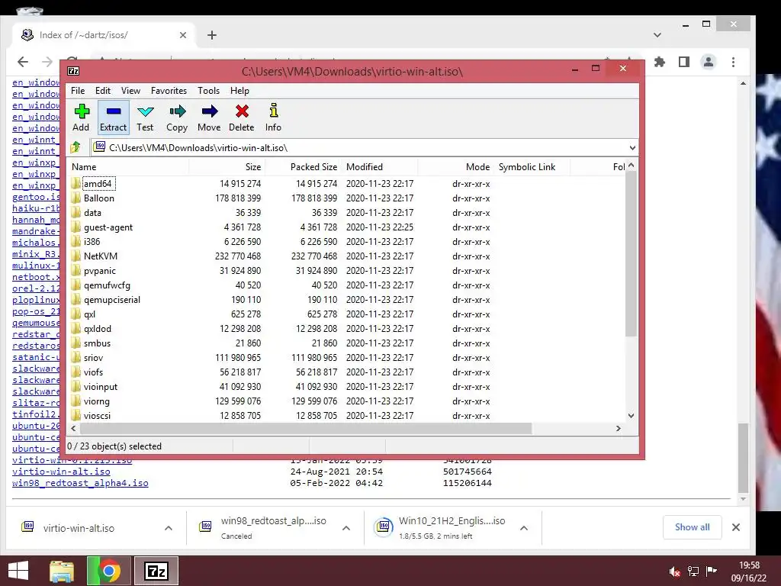Select the NetKVM folder icon
781x586 pixels.
[x=76, y=256]
